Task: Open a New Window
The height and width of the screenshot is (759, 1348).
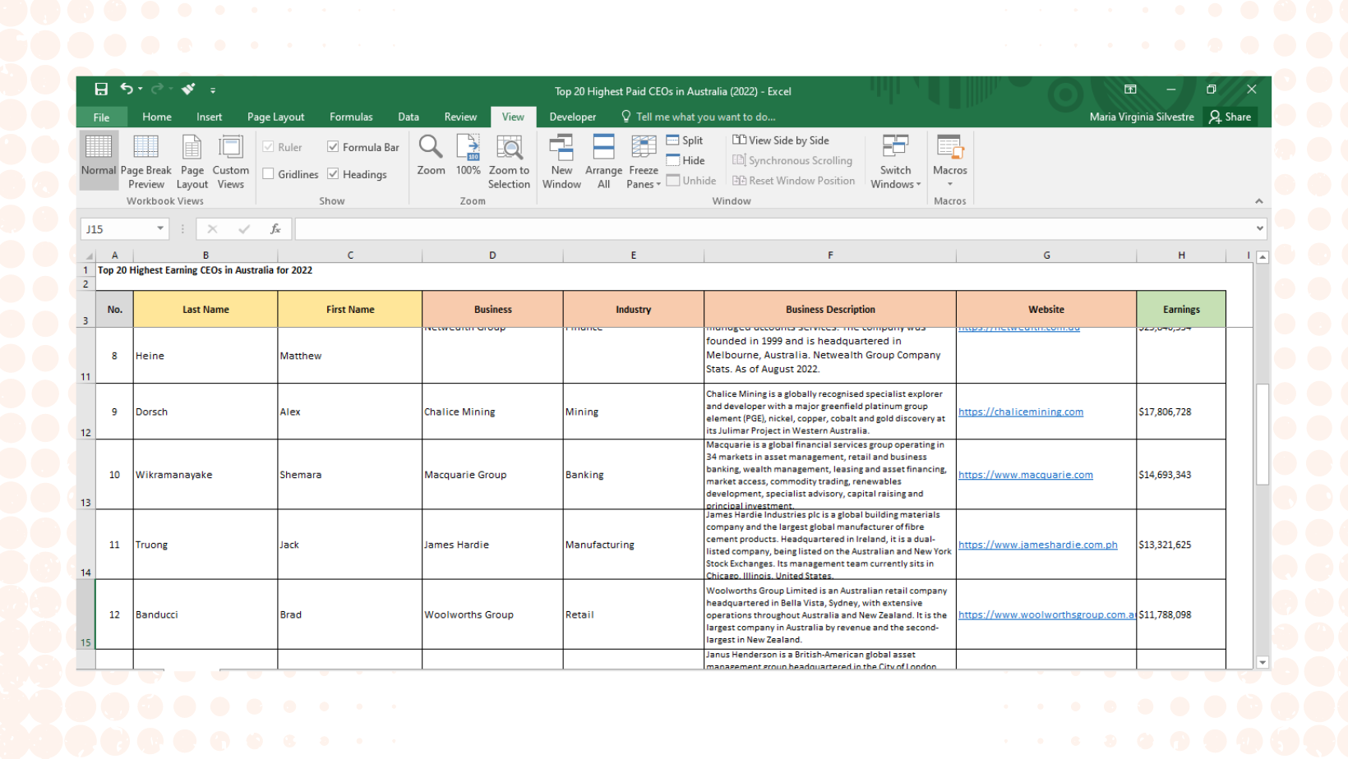Action: 562,162
